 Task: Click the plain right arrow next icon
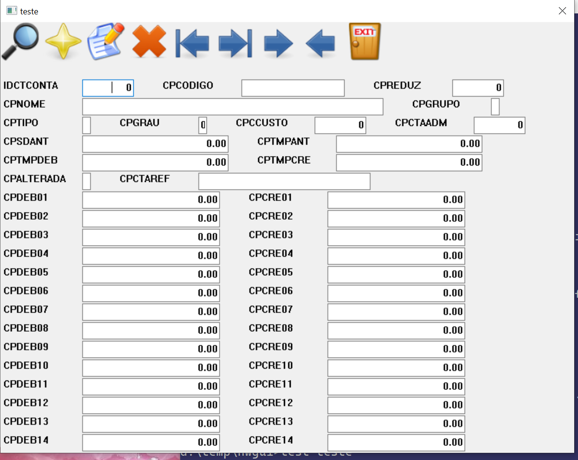click(278, 44)
